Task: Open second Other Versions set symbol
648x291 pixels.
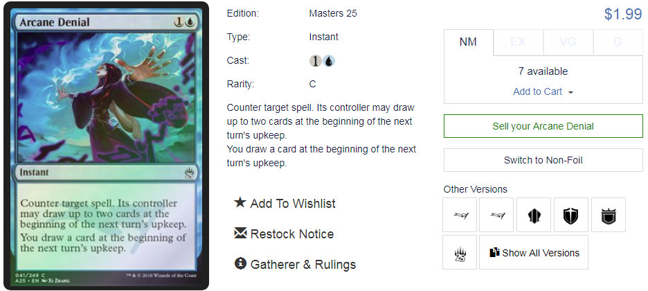Action: coord(496,215)
